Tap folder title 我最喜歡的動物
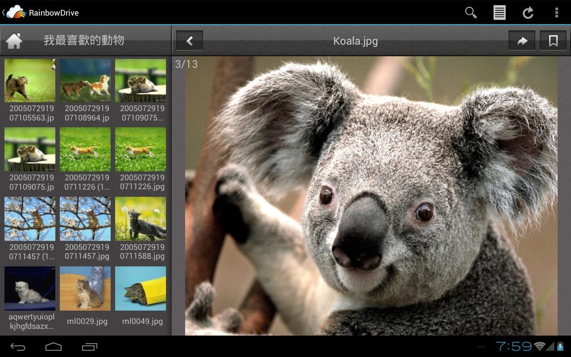 click(x=84, y=40)
